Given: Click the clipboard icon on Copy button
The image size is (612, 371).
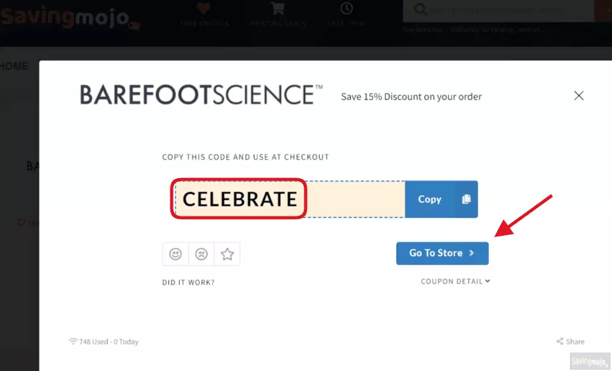Looking at the screenshot, I should 466,199.
